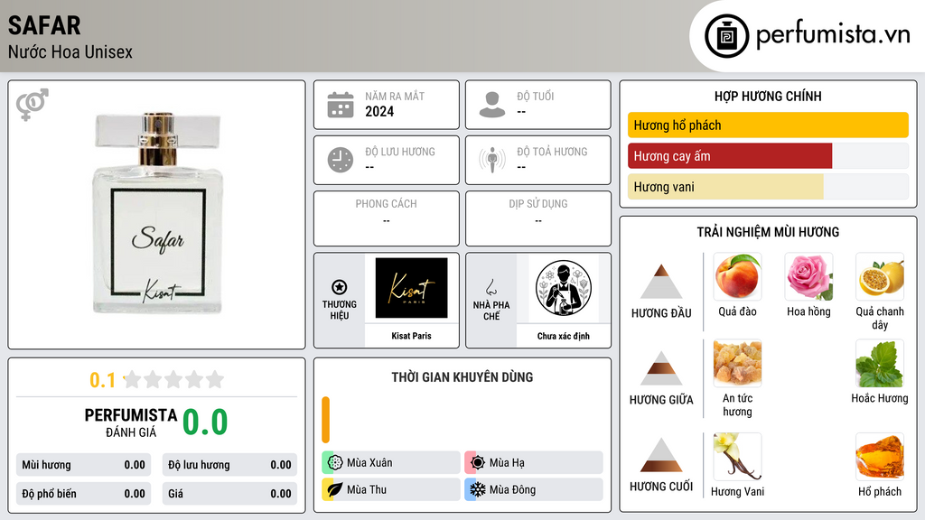Screen dimensions: 925x520
Task: Open the Chưa xác định perfumer image
Action: click(564, 288)
